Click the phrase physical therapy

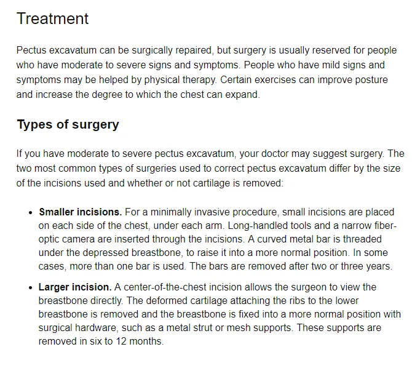tap(180, 80)
